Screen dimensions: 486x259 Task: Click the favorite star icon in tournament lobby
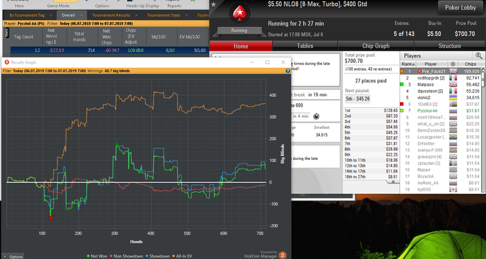click(x=213, y=4)
